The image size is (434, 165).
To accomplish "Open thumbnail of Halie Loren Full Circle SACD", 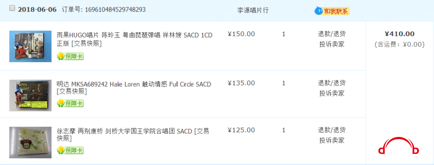I will (30, 95).
